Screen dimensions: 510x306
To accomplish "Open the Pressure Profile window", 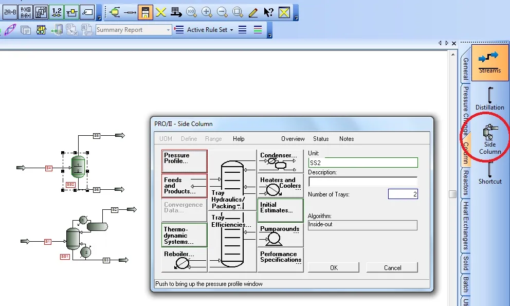I will (185, 161).
